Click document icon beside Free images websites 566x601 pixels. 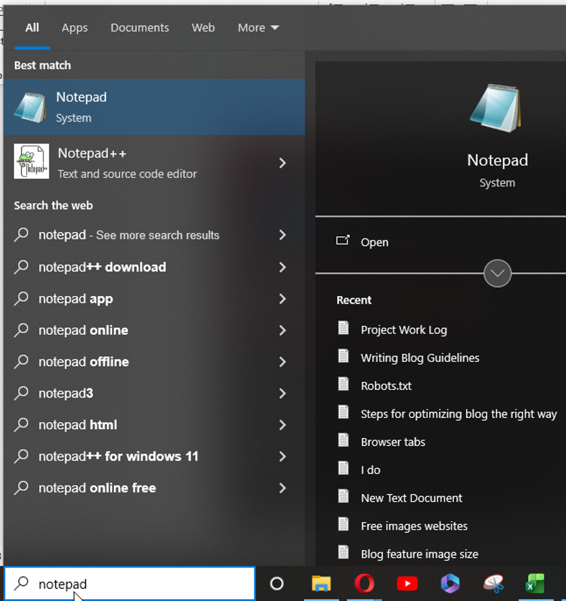coord(343,524)
